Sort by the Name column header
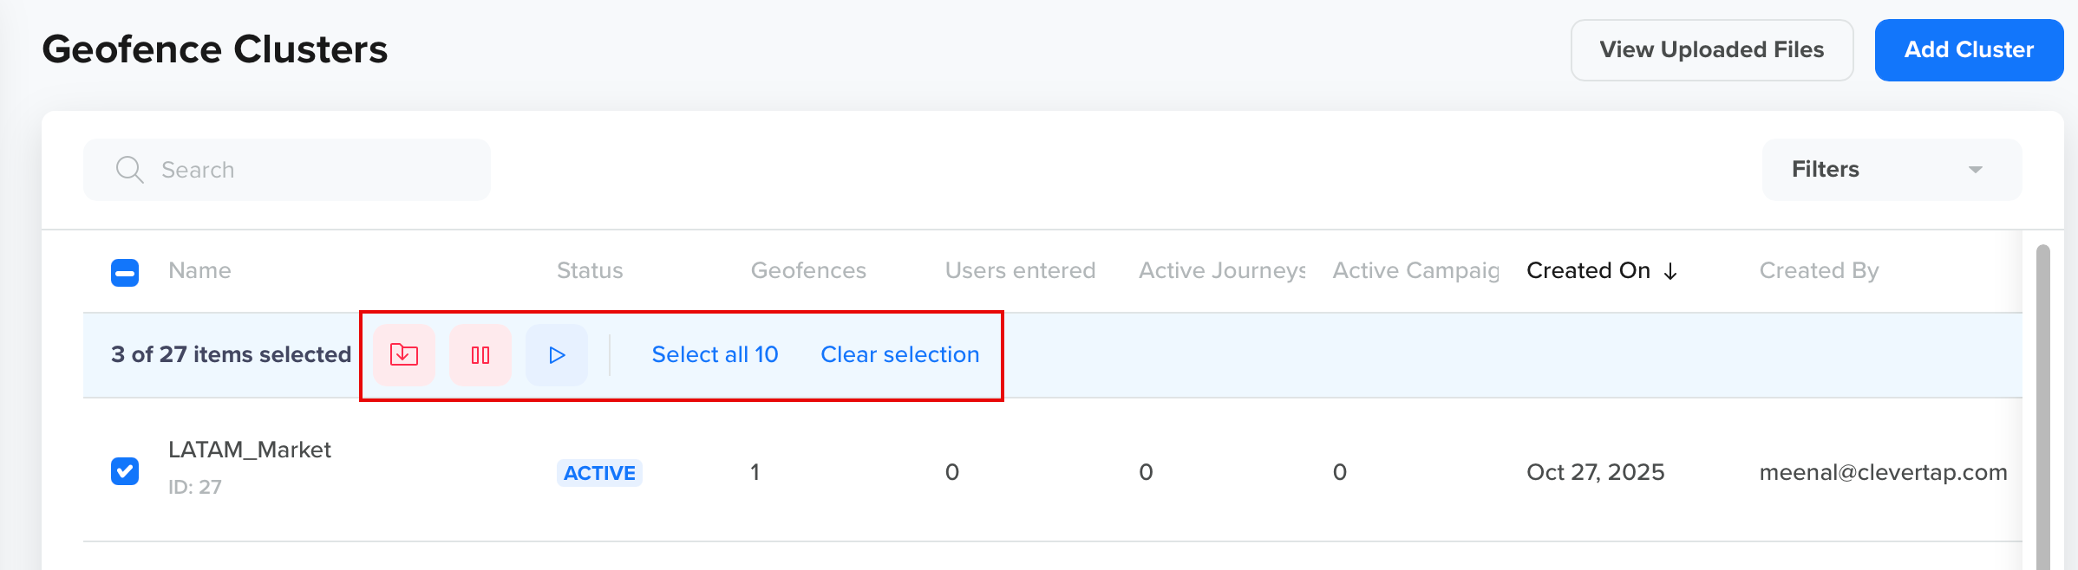 coord(199,271)
